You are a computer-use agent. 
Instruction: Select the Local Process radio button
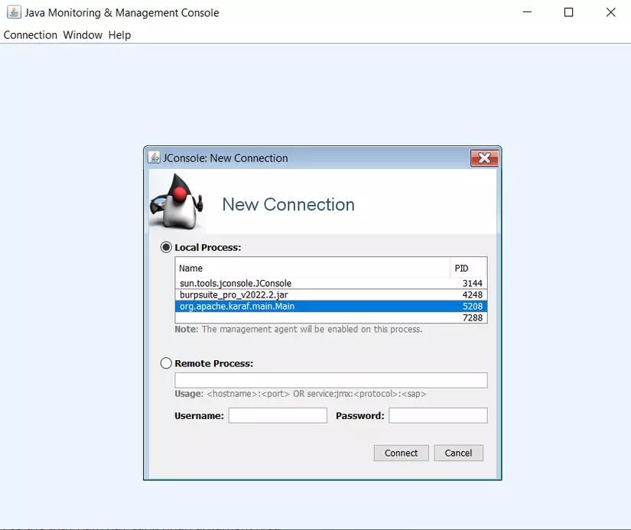pyautogui.click(x=166, y=247)
